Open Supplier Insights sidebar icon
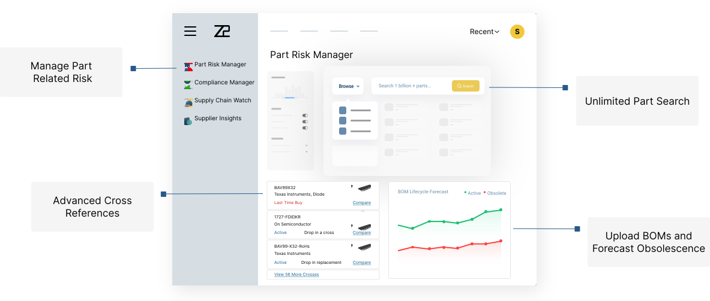This screenshot has height=301, width=710. coord(188,121)
